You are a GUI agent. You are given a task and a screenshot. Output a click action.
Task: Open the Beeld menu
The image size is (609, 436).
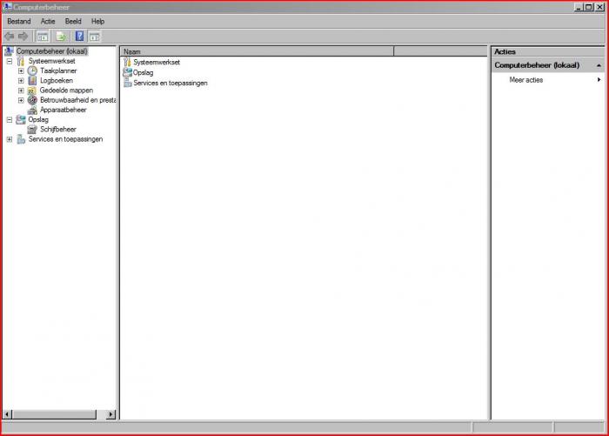pos(73,22)
